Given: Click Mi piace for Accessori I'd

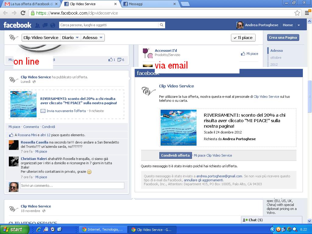Looking at the screenshot, I should tap(250, 54).
